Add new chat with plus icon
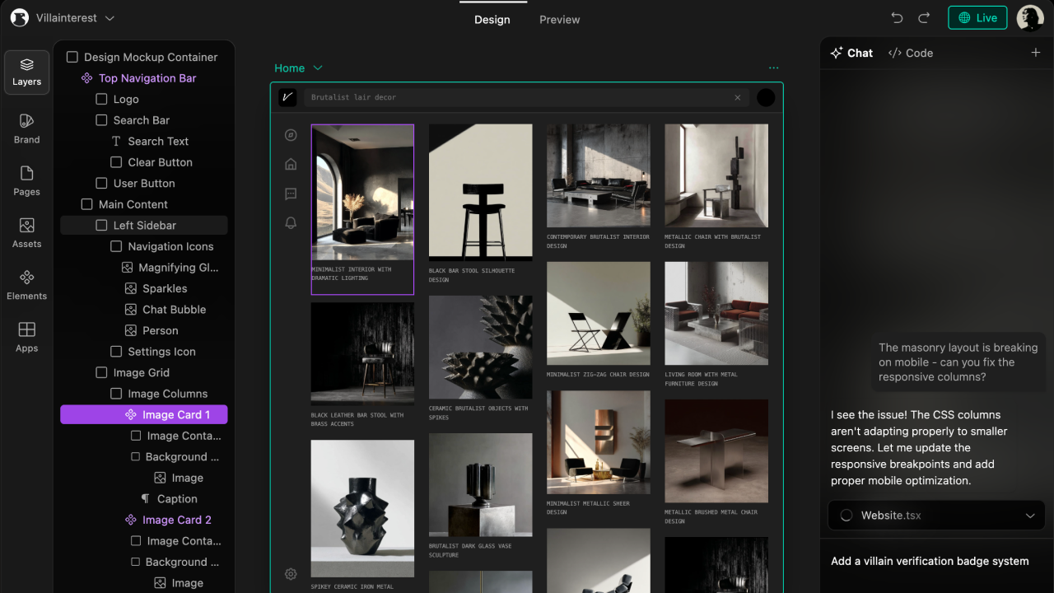1054x593 pixels. pos(1036,53)
